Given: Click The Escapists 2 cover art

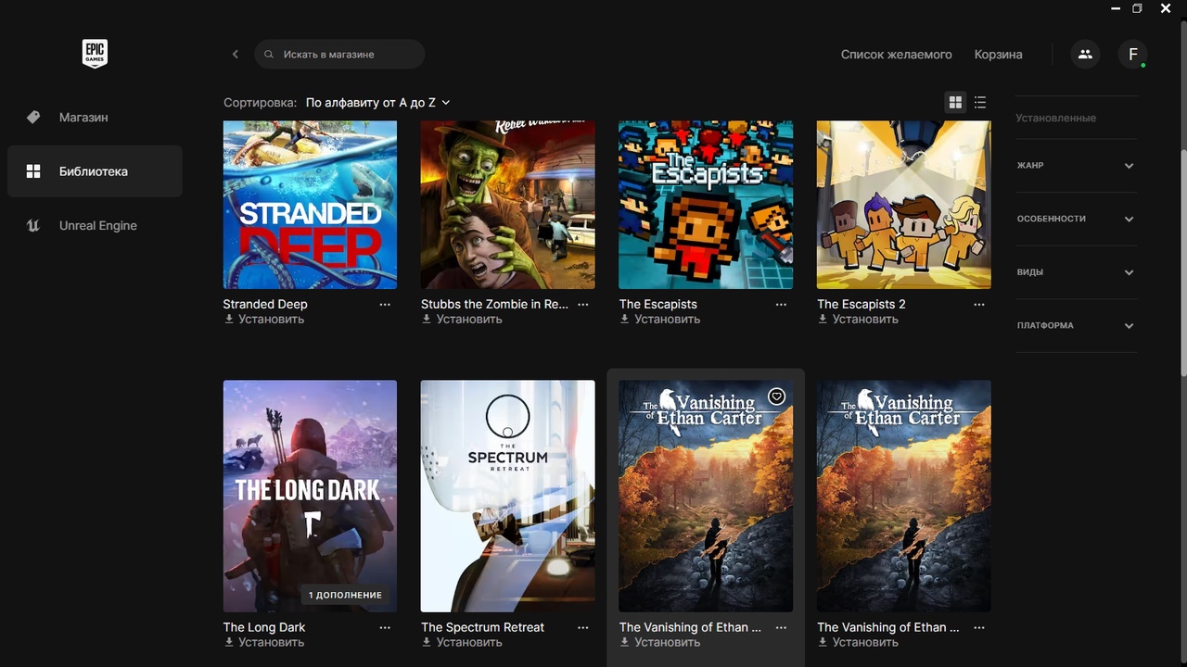Looking at the screenshot, I should point(904,205).
